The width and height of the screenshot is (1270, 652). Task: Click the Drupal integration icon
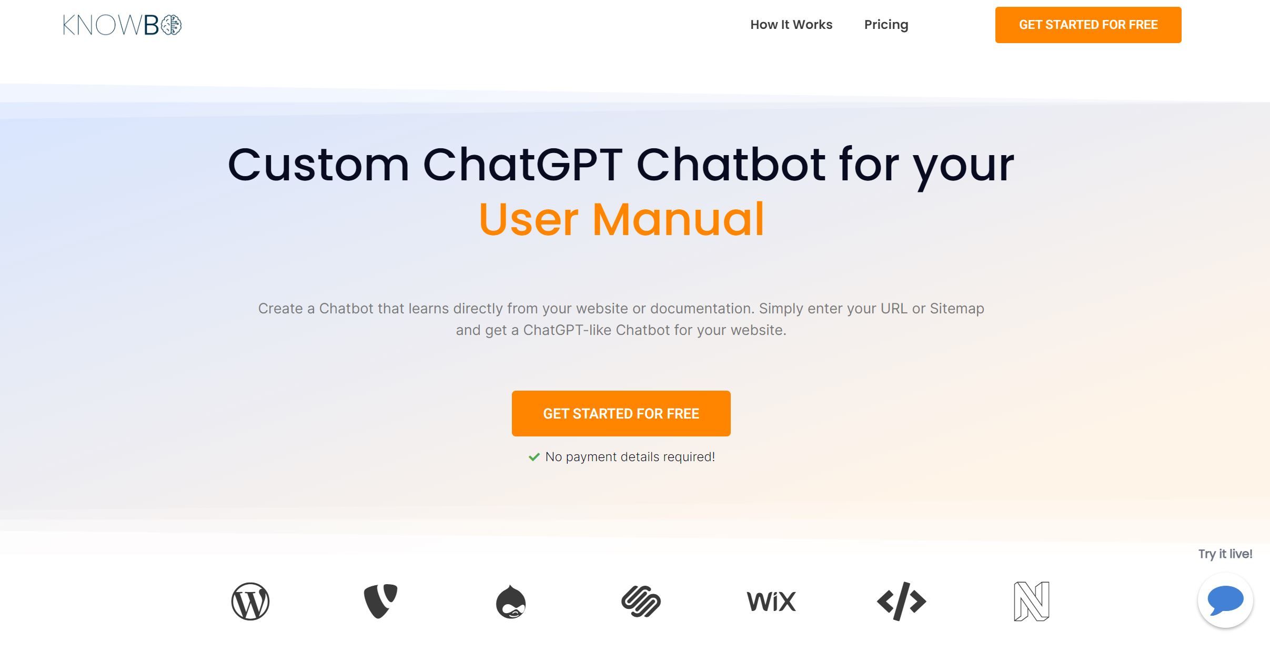[x=510, y=600]
